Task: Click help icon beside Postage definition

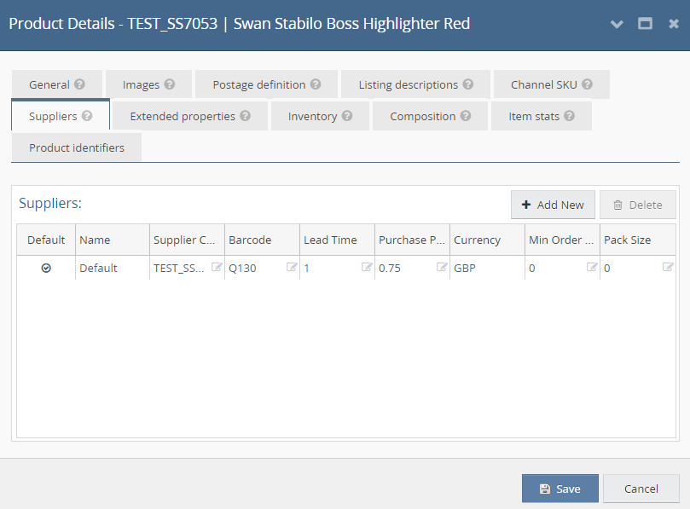Action: [316, 84]
